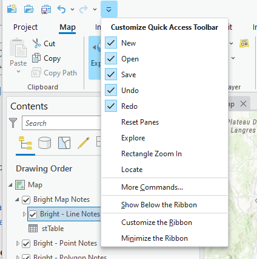Click the Copy Path button
257x259 pixels.
point(54,73)
